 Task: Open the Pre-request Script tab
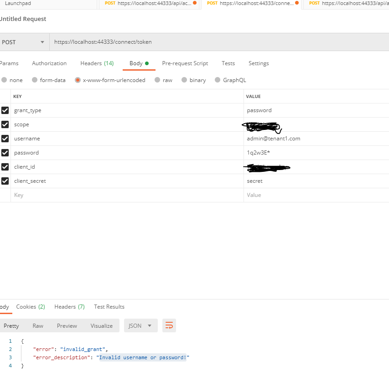[x=185, y=63]
